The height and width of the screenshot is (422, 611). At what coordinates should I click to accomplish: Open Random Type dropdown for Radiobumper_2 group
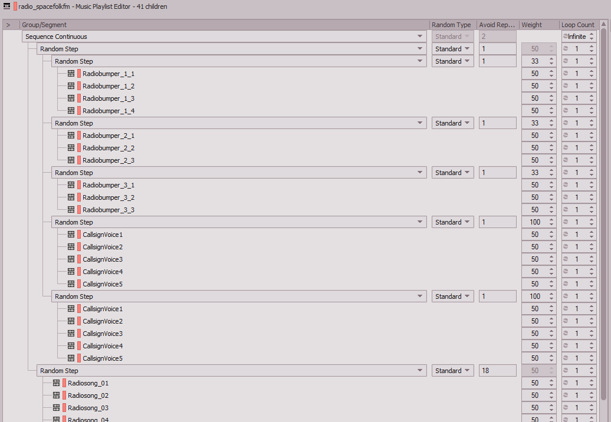pos(452,123)
